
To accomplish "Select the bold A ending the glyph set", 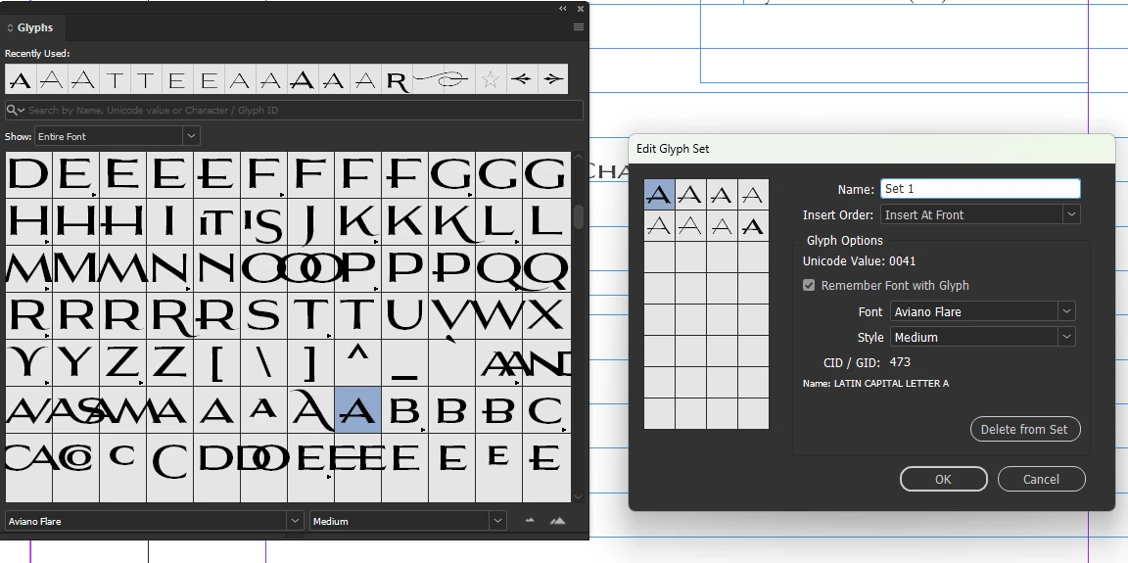I will coord(753,226).
